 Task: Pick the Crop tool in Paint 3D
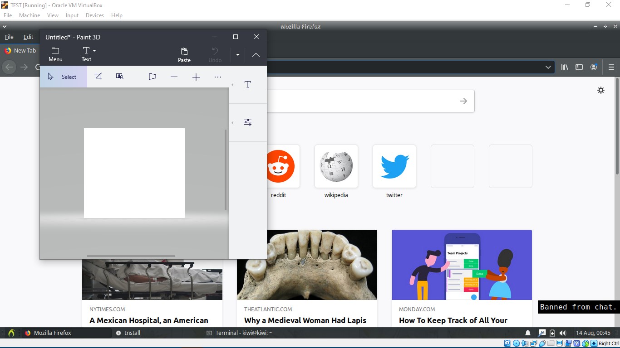point(98,76)
